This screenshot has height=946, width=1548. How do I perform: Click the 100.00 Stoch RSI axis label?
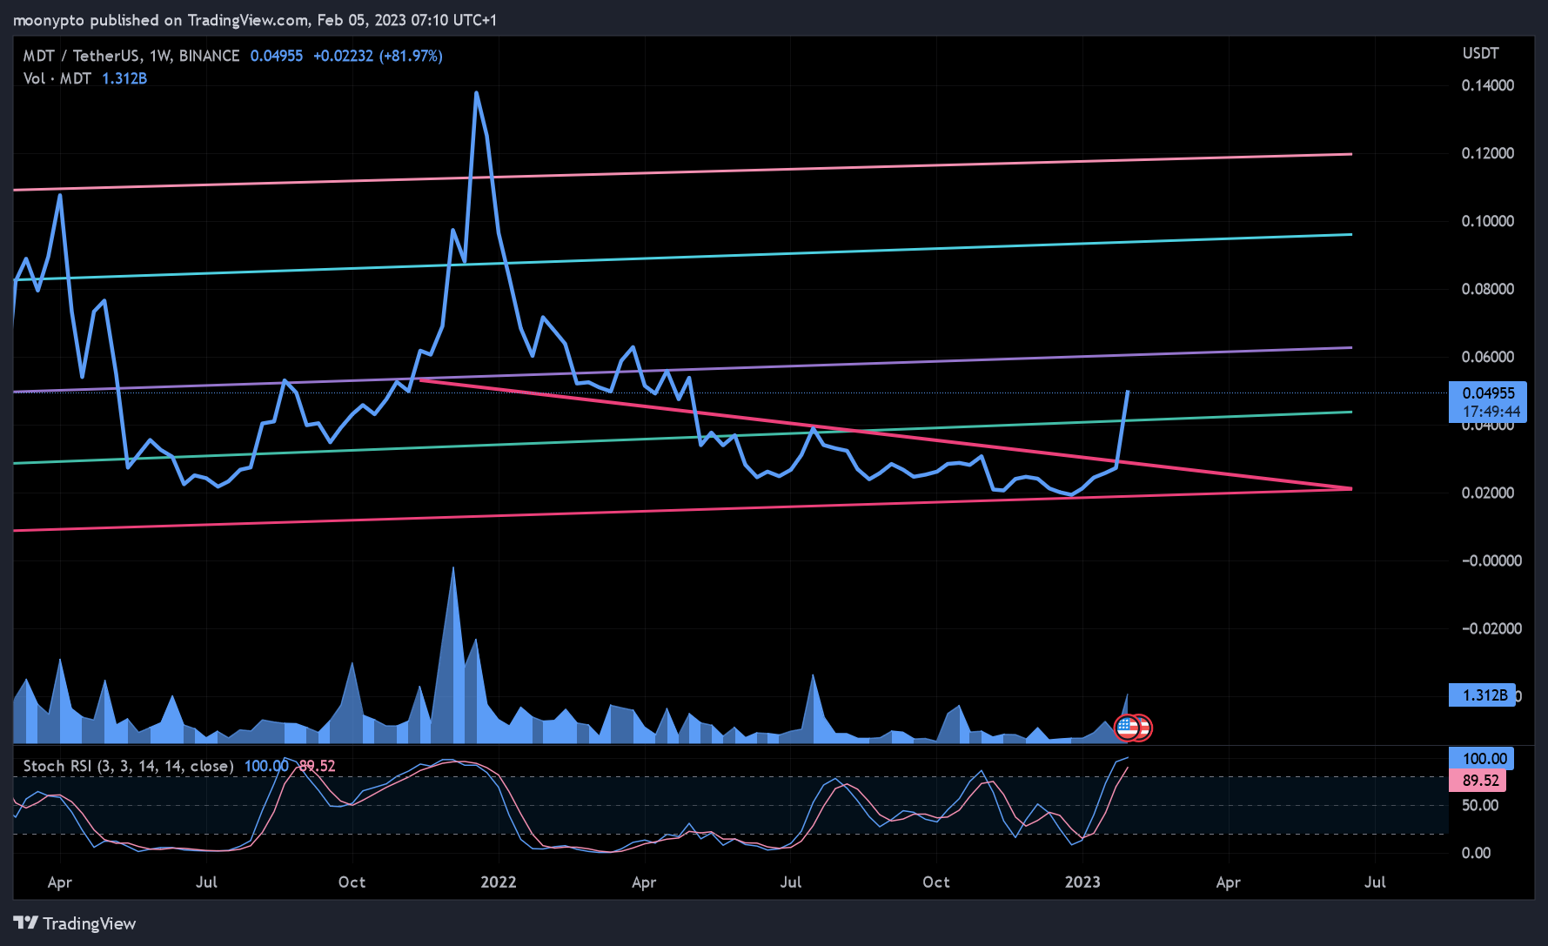1482,759
